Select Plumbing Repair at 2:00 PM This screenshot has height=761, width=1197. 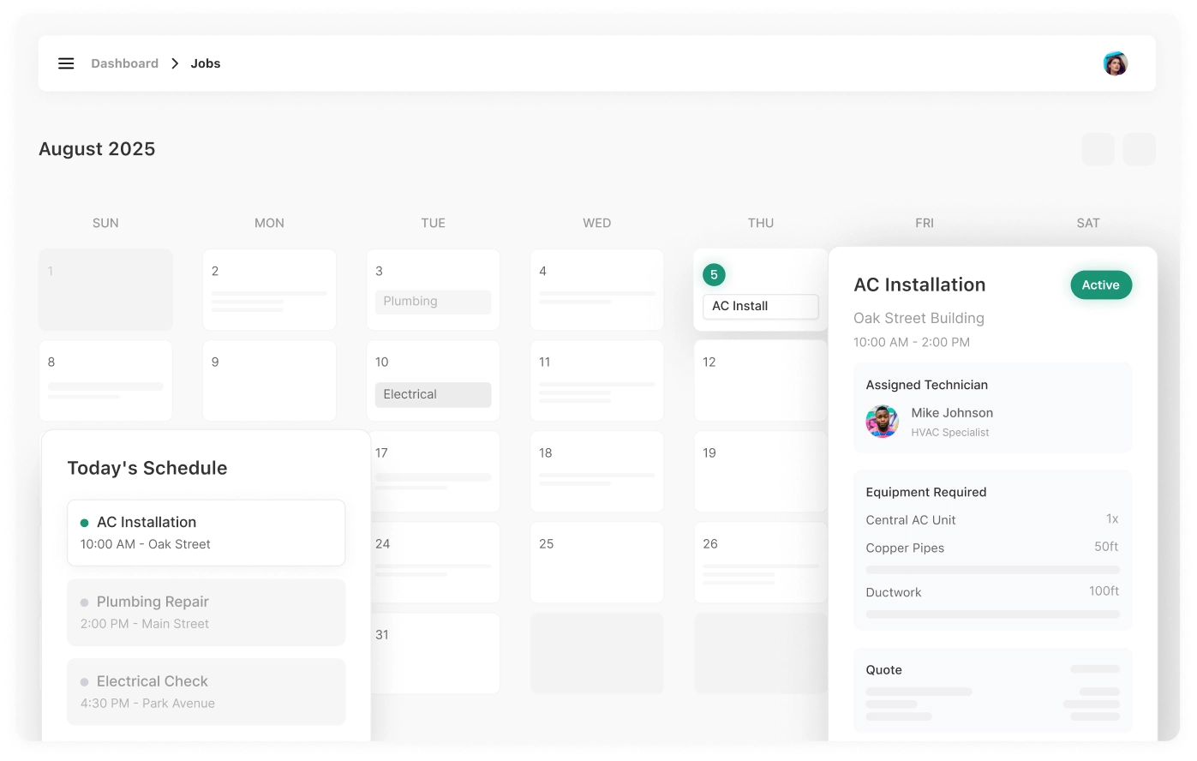[206, 612]
